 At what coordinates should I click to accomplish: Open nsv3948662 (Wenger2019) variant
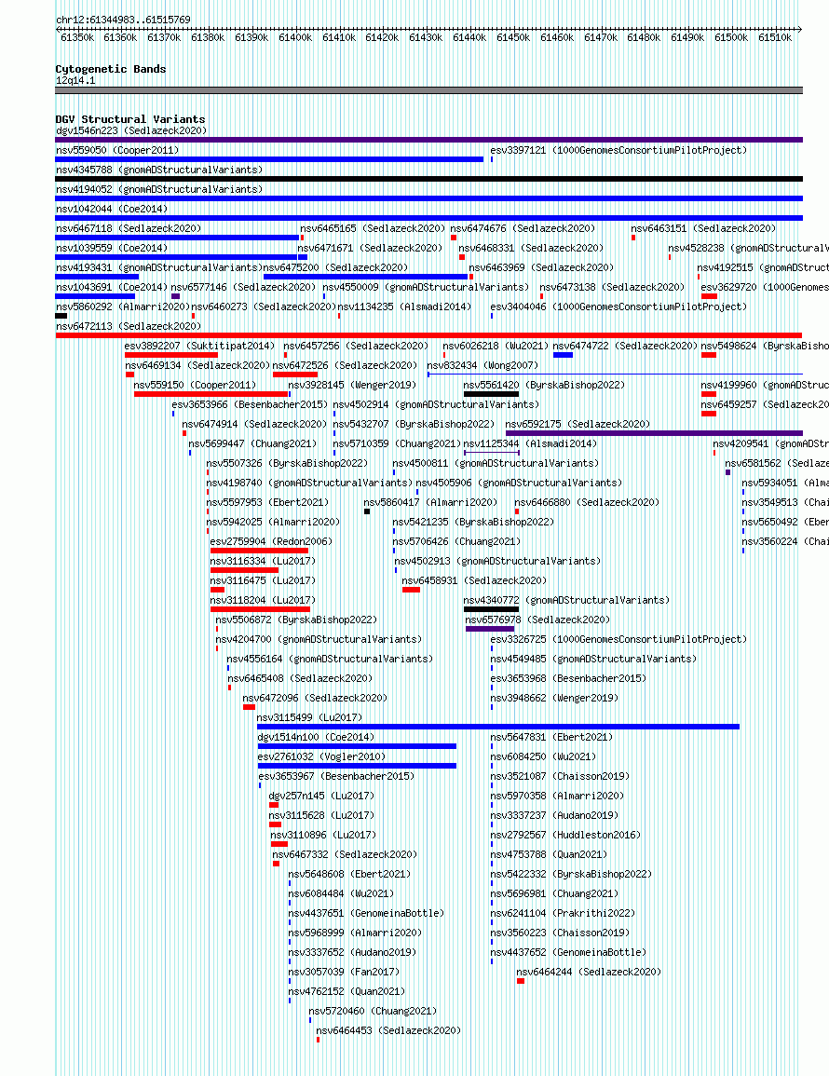(554, 698)
